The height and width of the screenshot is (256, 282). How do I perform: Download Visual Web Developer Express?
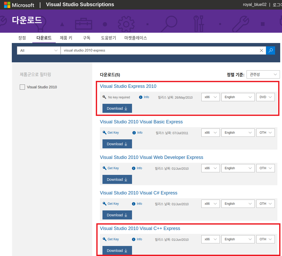coord(117,180)
